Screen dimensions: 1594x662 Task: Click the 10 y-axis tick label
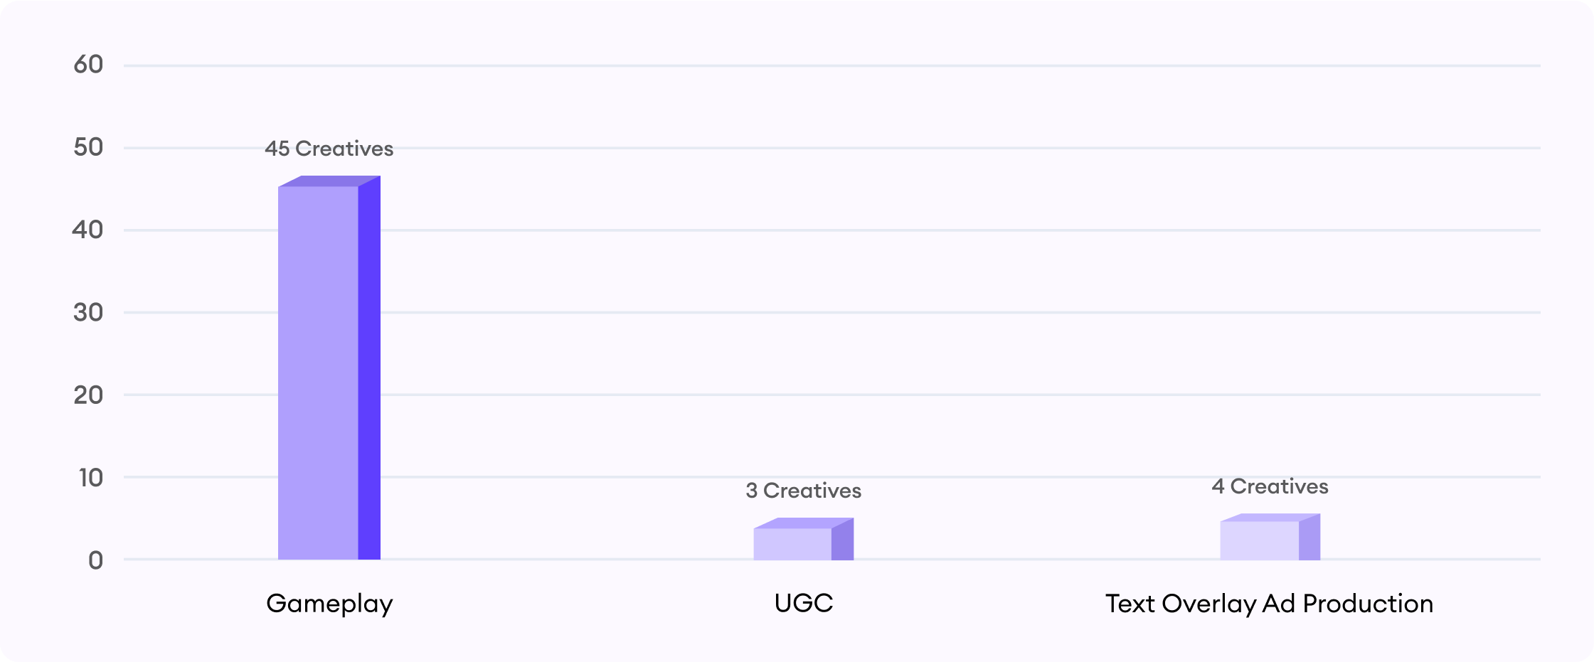(91, 478)
